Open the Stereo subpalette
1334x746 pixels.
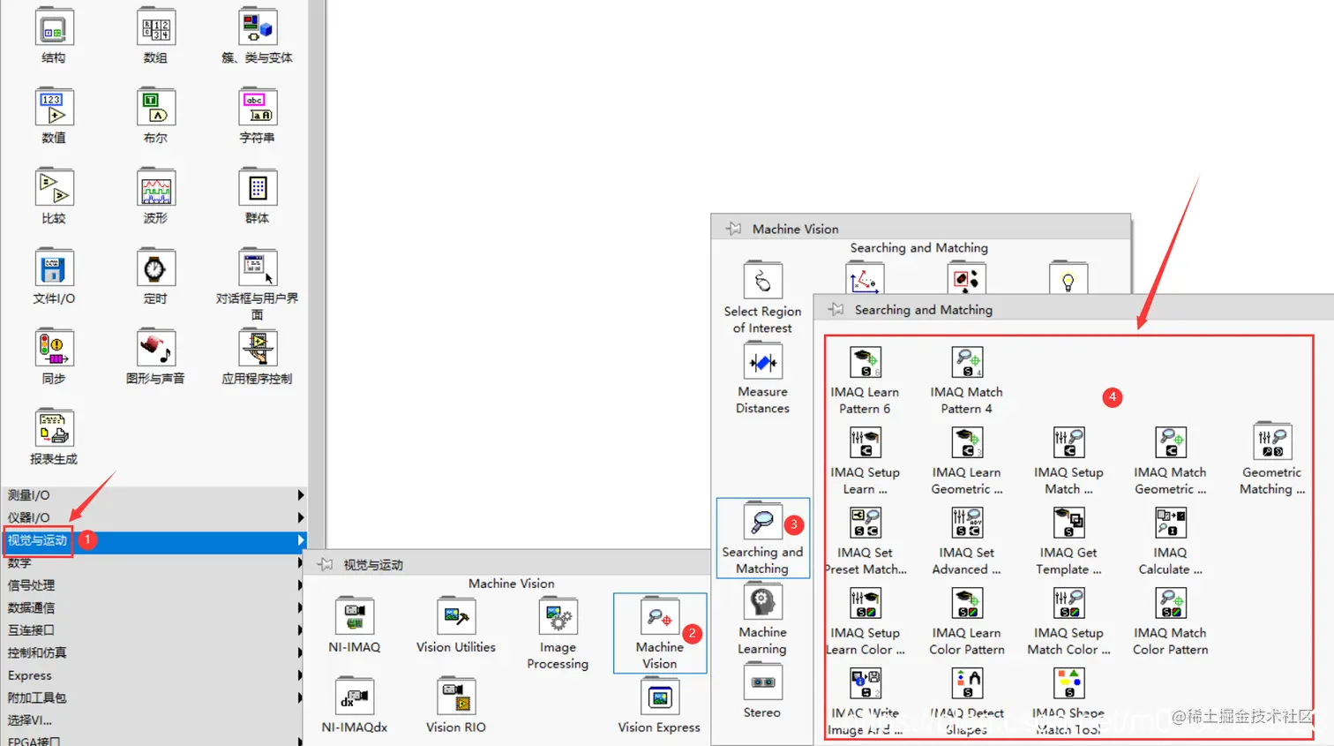click(x=762, y=682)
